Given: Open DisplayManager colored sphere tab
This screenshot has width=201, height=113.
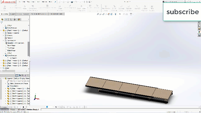Looking at the screenshot, I should tap(19, 19).
